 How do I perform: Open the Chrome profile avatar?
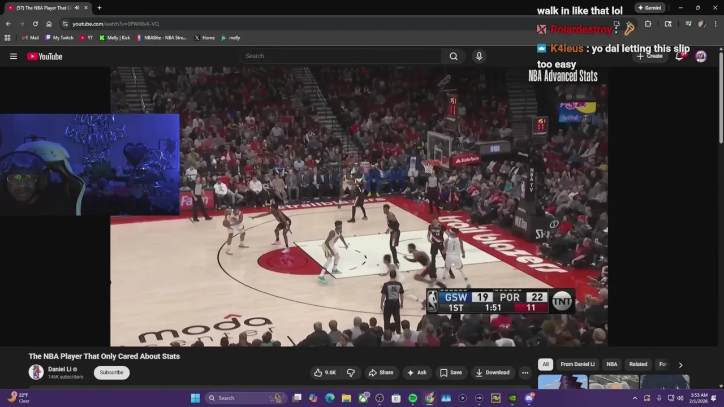pyautogui.click(x=702, y=24)
